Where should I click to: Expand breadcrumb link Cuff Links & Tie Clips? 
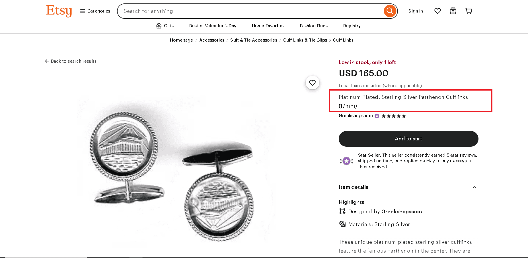305,40
